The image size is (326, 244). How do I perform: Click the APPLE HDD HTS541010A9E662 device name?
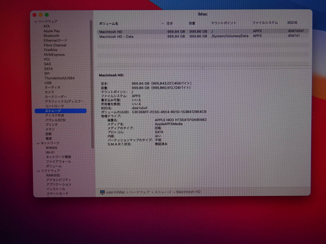[x=181, y=120]
